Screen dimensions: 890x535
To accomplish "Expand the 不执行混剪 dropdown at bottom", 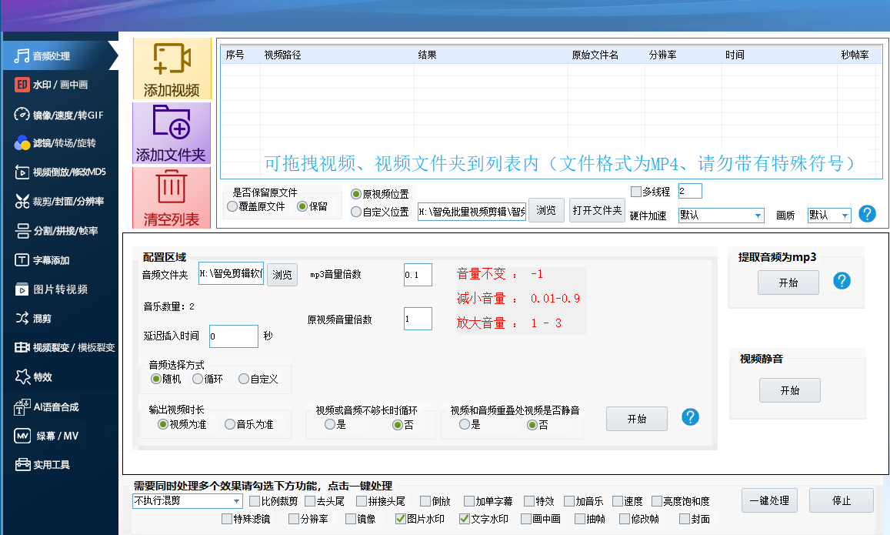I will (x=236, y=501).
